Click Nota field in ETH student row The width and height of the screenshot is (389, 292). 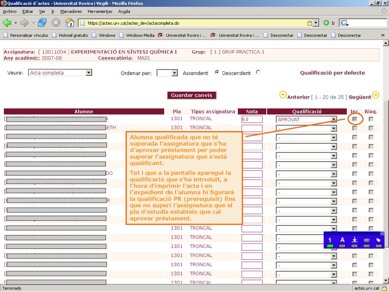[x=252, y=129]
